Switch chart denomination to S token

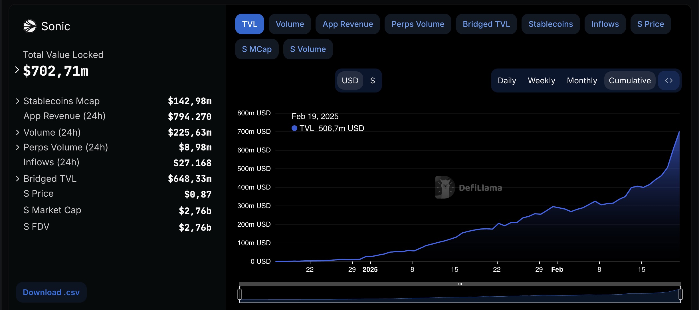pos(372,80)
